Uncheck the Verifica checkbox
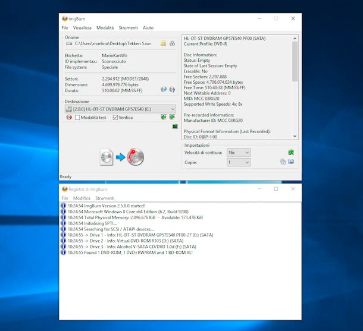 (115, 118)
